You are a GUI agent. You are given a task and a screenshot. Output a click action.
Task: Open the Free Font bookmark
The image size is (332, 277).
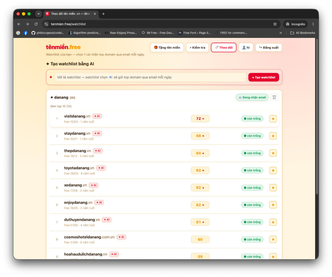point(194,33)
